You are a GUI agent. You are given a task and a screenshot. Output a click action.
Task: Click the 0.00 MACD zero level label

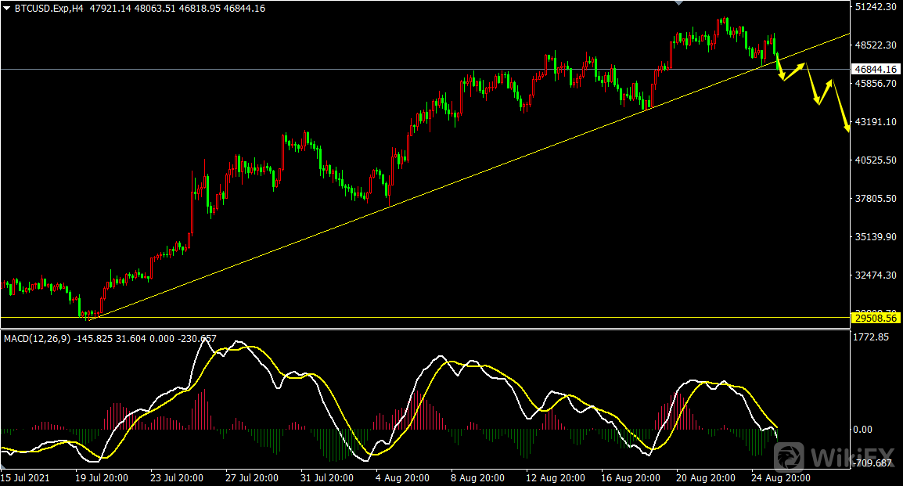[x=862, y=430]
